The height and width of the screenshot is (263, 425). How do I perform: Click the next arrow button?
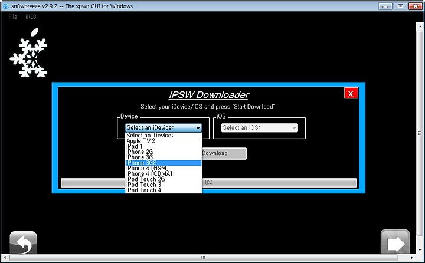coord(395,242)
